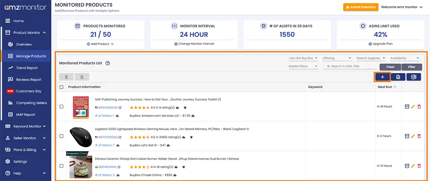The height and width of the screenshot is (181, 430).
Task: Archive the Self-Publishing Journey Success product
Action: (407, 106)
